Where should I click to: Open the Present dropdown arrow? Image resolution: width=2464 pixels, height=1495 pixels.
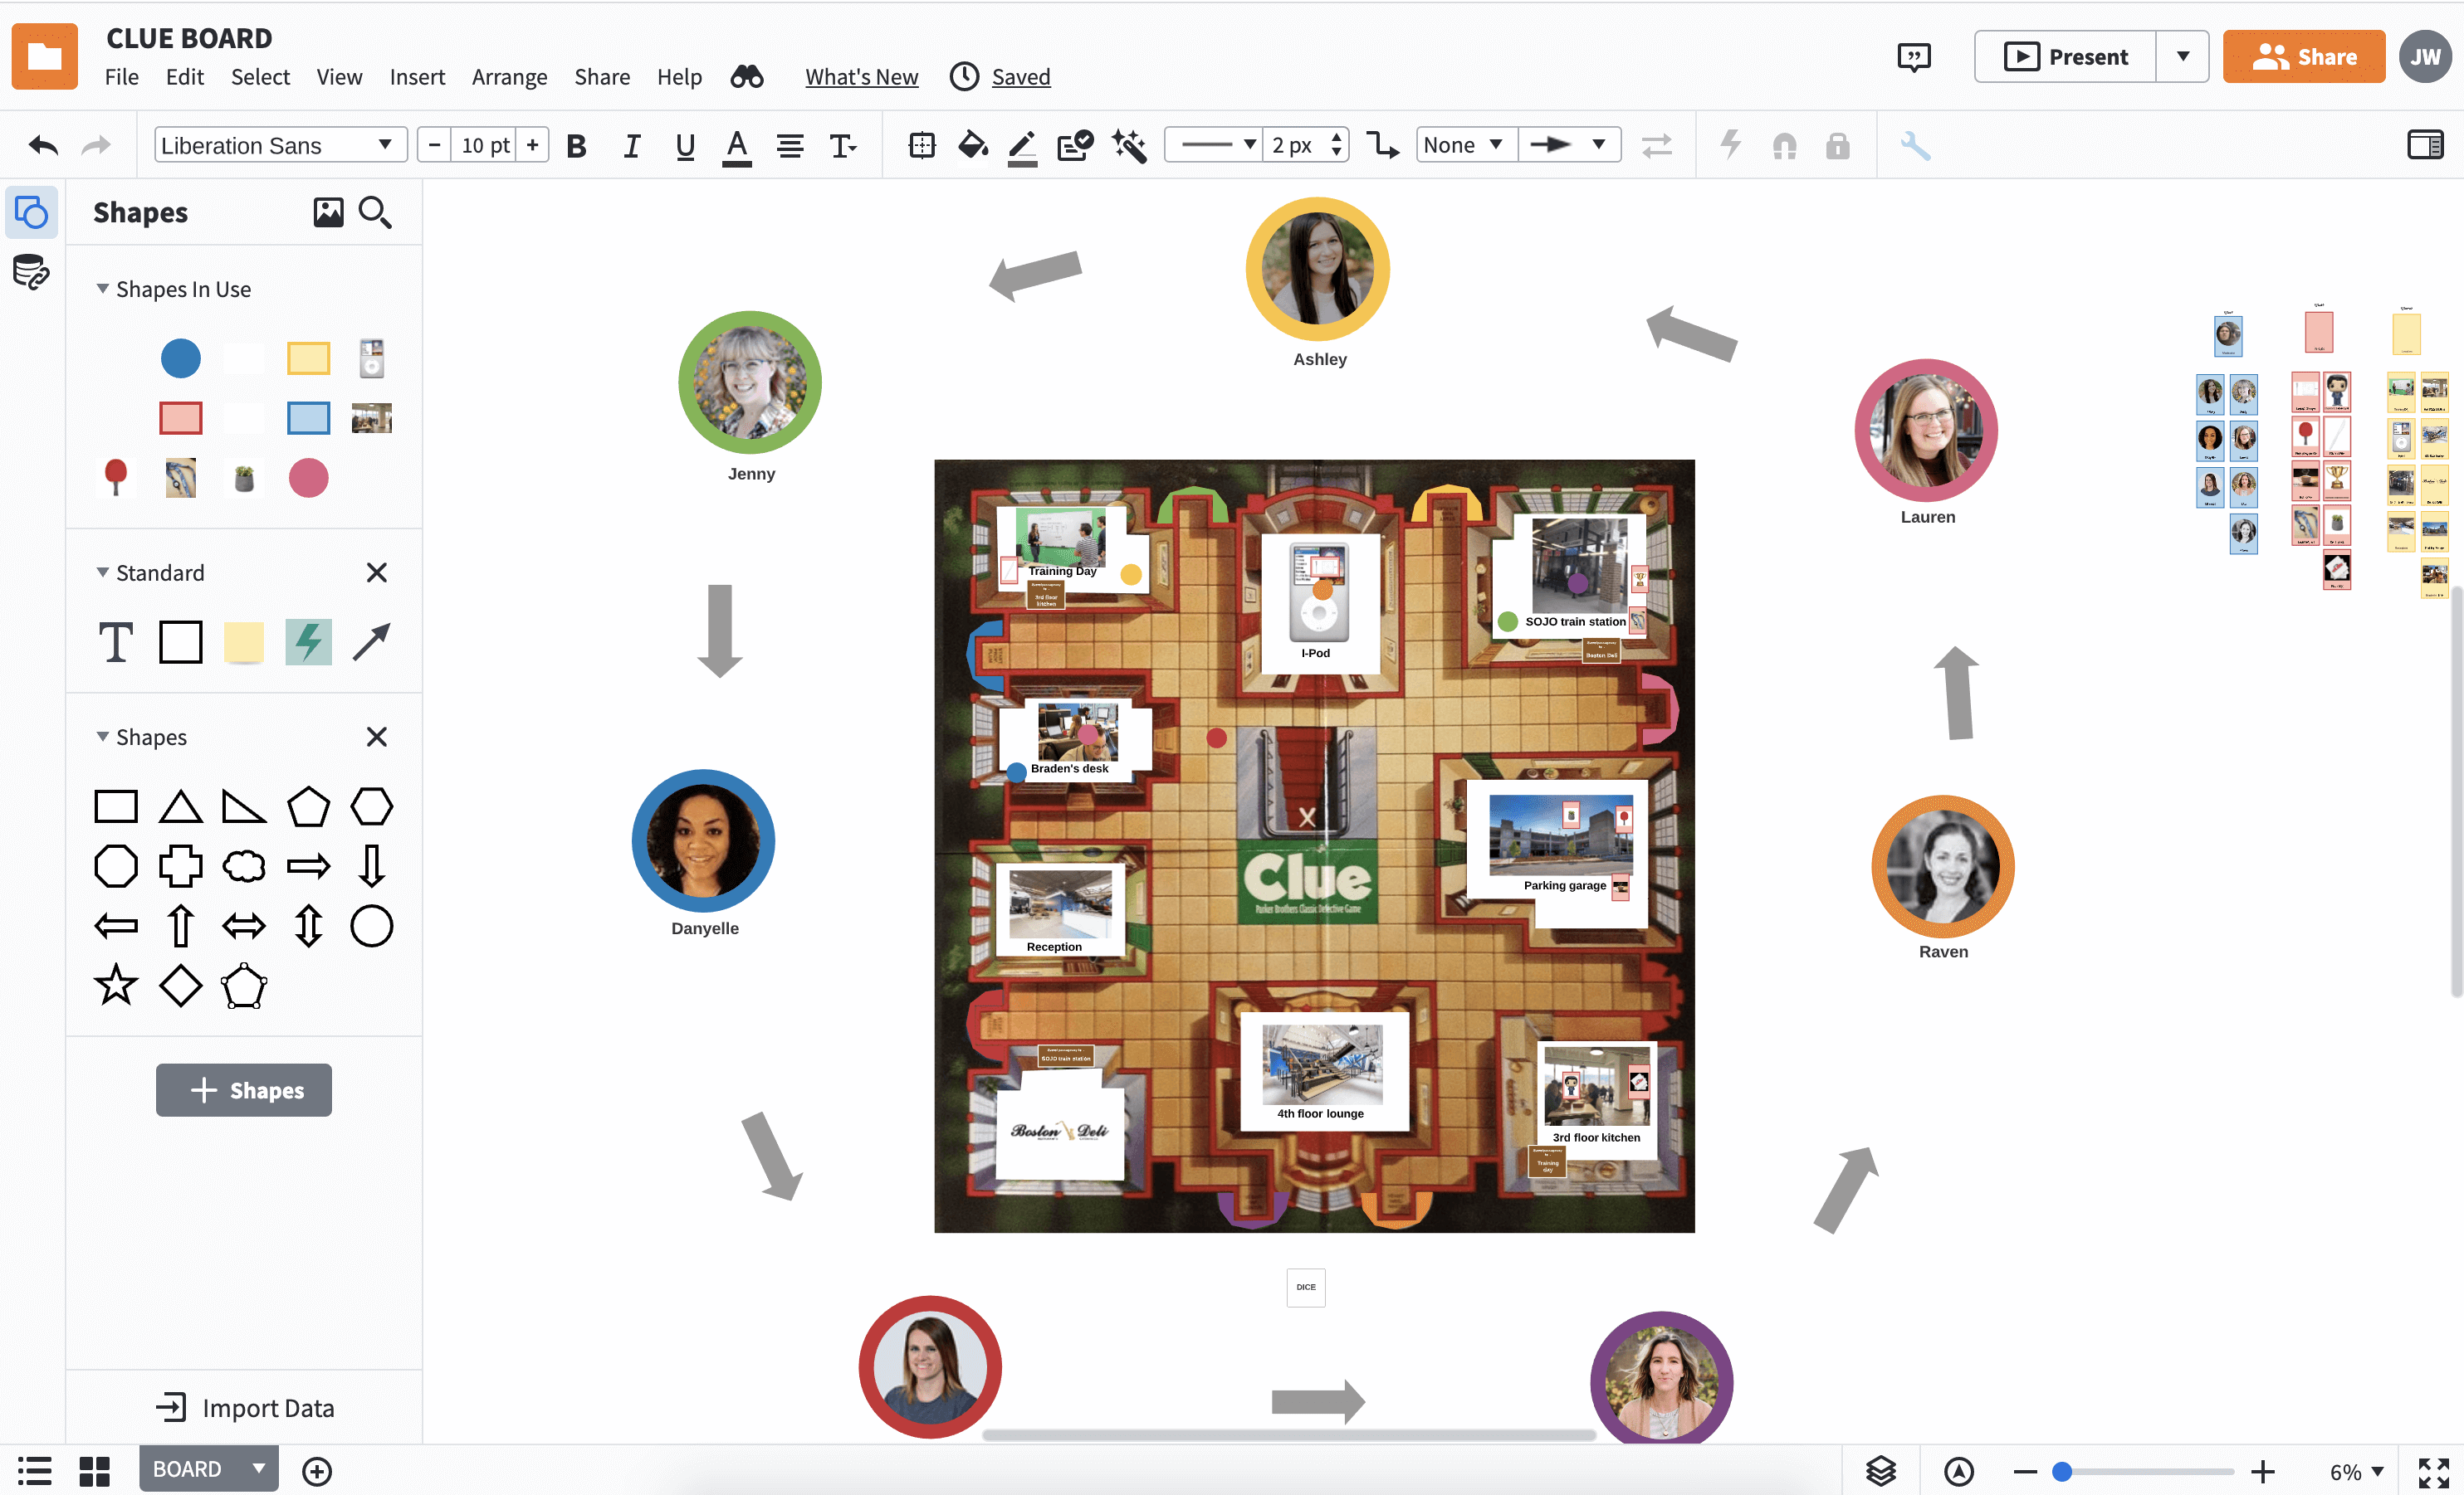pos(2183,57)
